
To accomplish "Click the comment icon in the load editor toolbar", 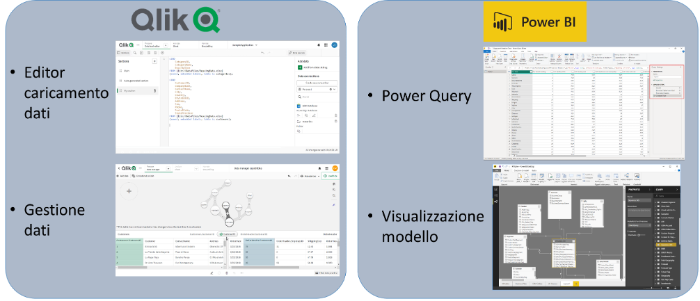I will (x=141, y=53).
